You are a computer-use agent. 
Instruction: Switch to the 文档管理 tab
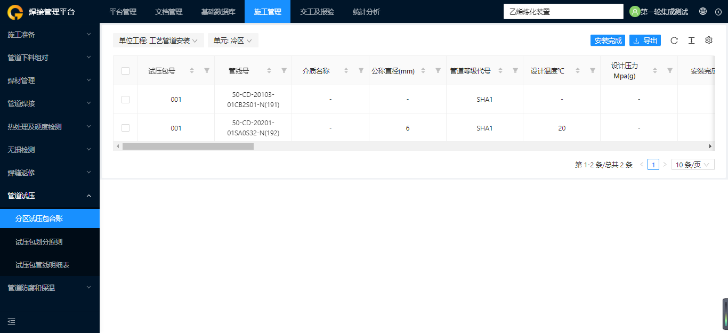168,12
